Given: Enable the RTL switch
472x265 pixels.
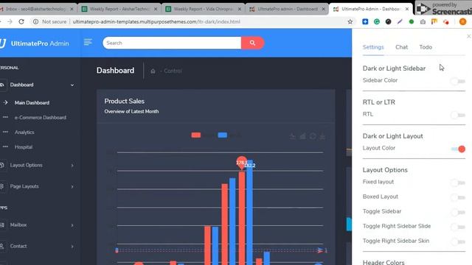Looking at the screenshot, I should [x=458, y=115].
